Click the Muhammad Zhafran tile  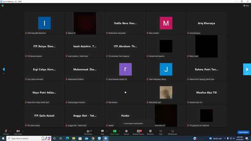(85, 69)
